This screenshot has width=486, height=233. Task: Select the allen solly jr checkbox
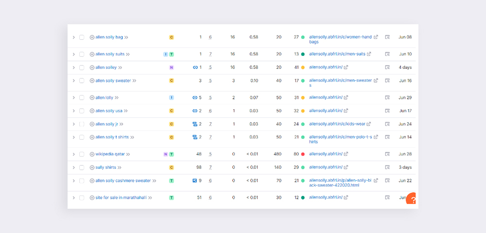(82, 124)
